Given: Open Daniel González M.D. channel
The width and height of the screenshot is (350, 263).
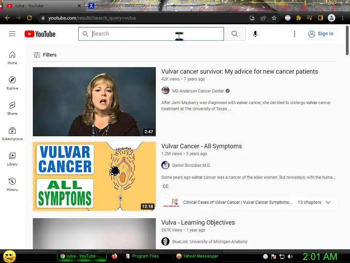Looking at the screenshot, I should (x=191, y=165).
